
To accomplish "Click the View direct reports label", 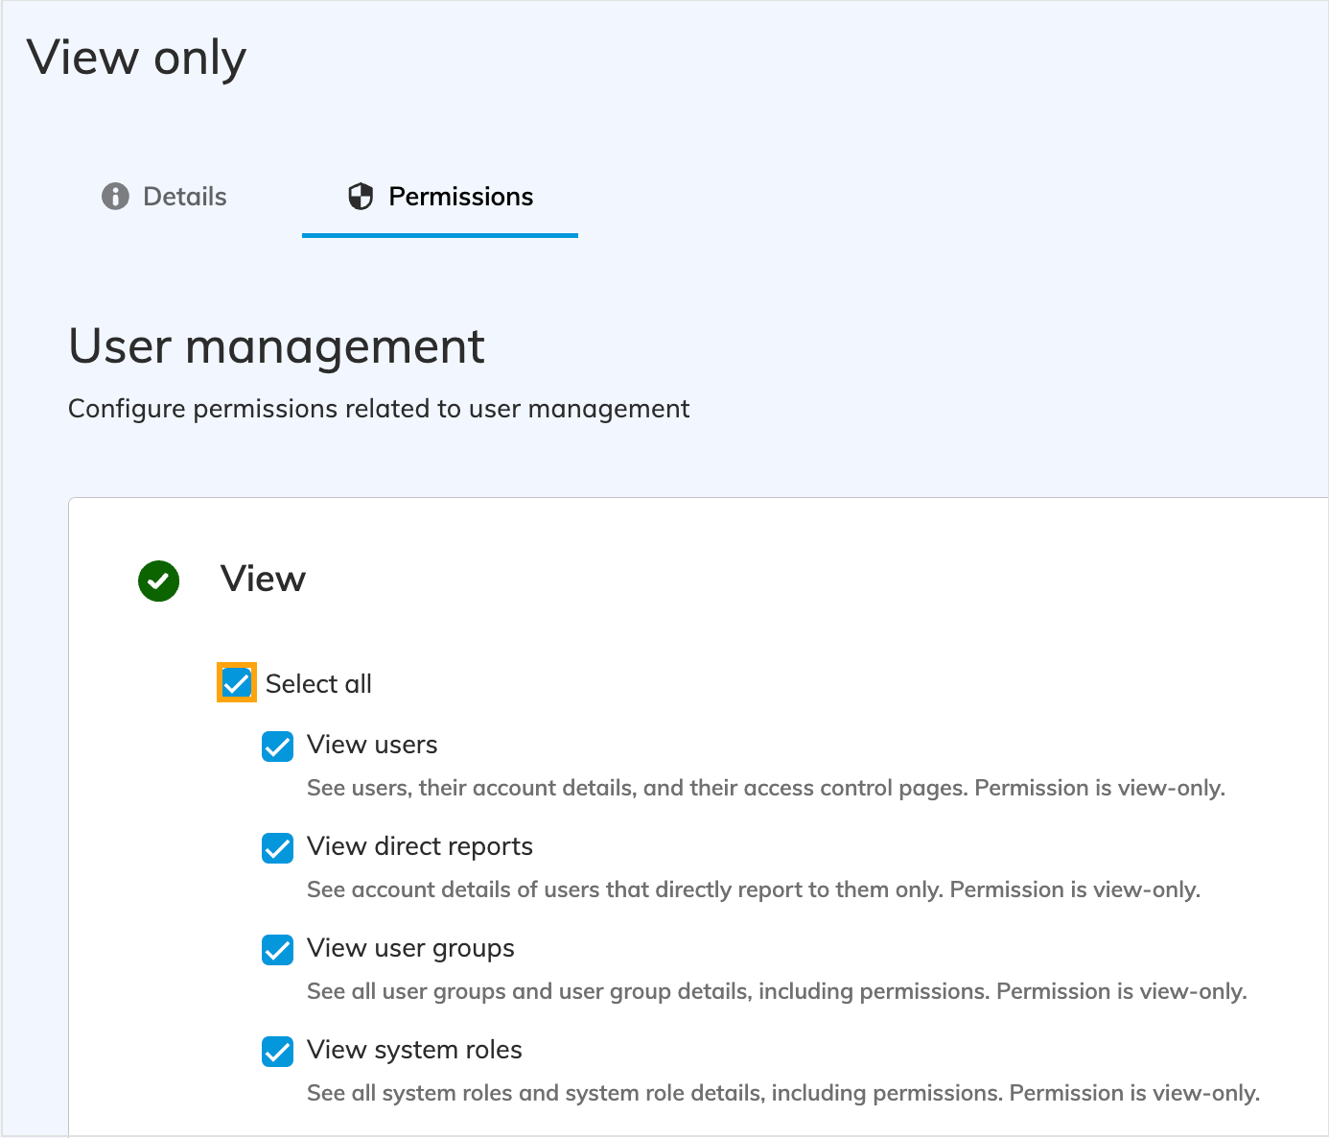I will click(x=419, y=846).
